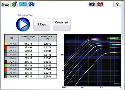Select the yellow X1-X2 tap color swatch
This screenshot has width=125, height=90.
(x=6, y=44)
